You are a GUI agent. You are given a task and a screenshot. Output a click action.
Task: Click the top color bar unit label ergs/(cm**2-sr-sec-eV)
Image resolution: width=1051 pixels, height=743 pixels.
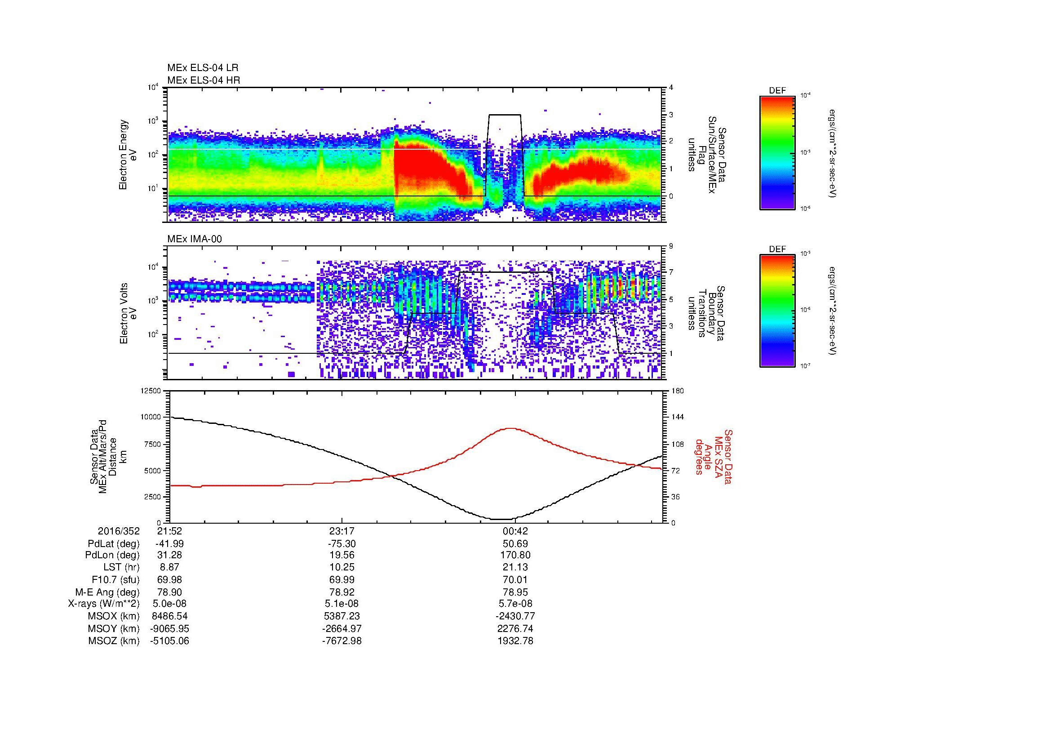click(833, 152)
